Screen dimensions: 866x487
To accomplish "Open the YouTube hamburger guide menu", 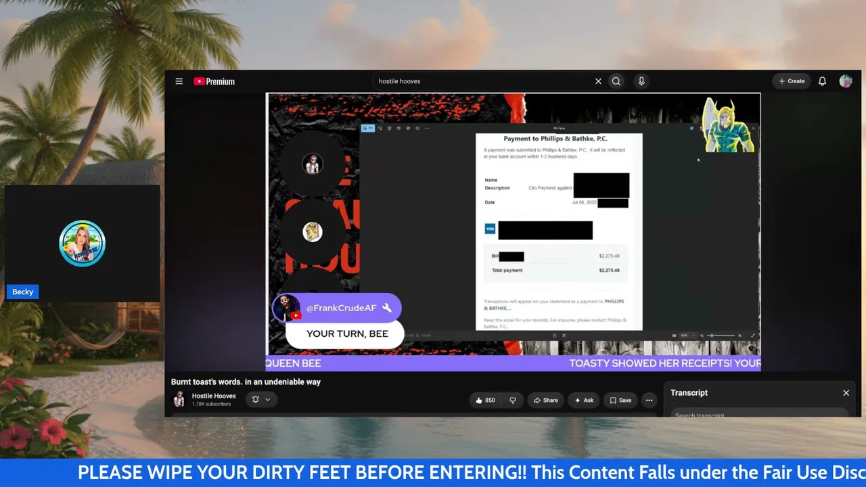I will pos(179,81).
